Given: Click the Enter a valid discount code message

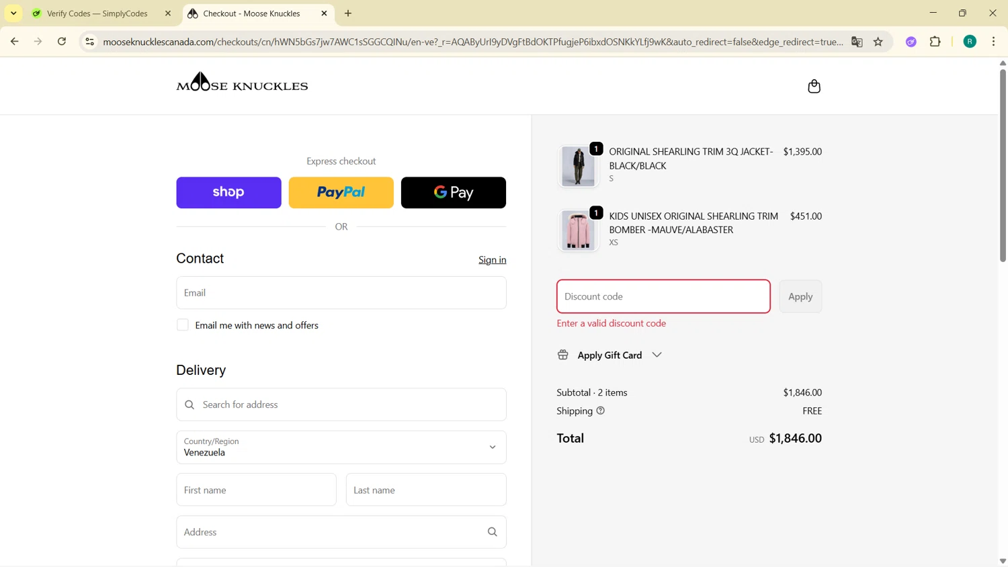Looking at the screenshot, I should pos(612,323).
